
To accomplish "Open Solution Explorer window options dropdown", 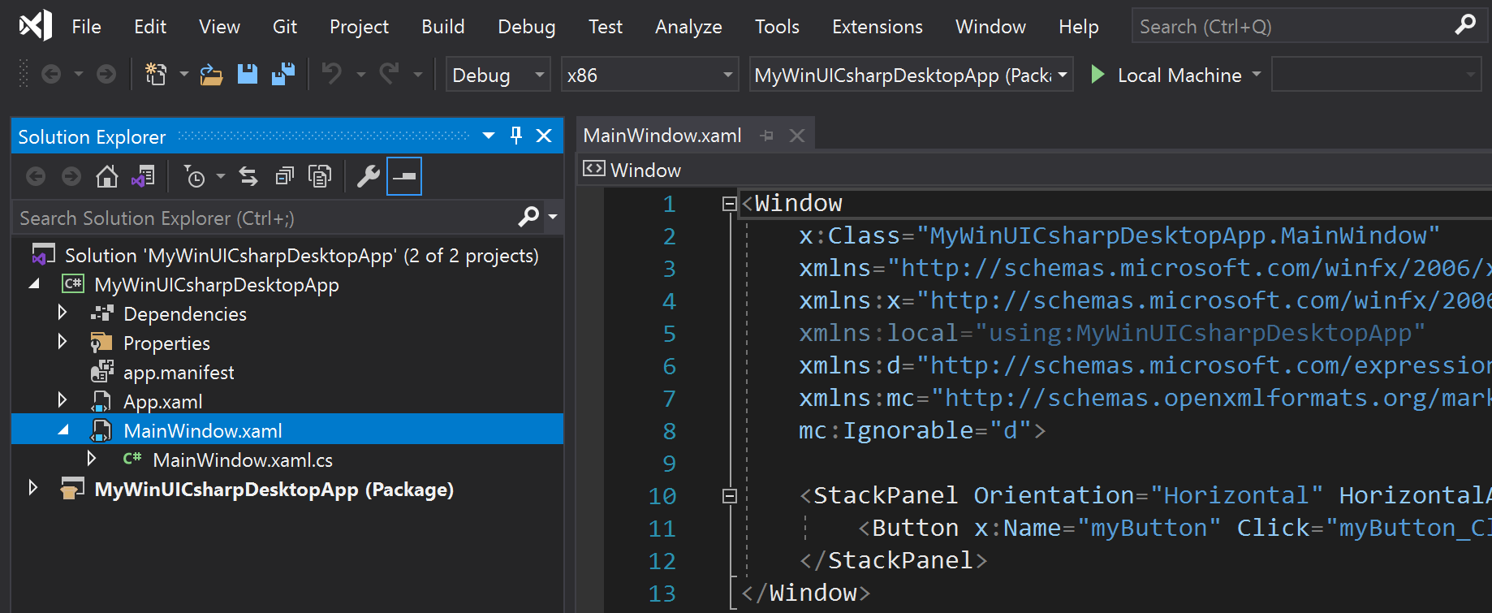I will (489, 136).
